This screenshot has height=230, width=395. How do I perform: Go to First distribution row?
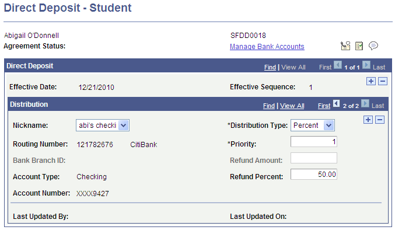pos(324,106)
